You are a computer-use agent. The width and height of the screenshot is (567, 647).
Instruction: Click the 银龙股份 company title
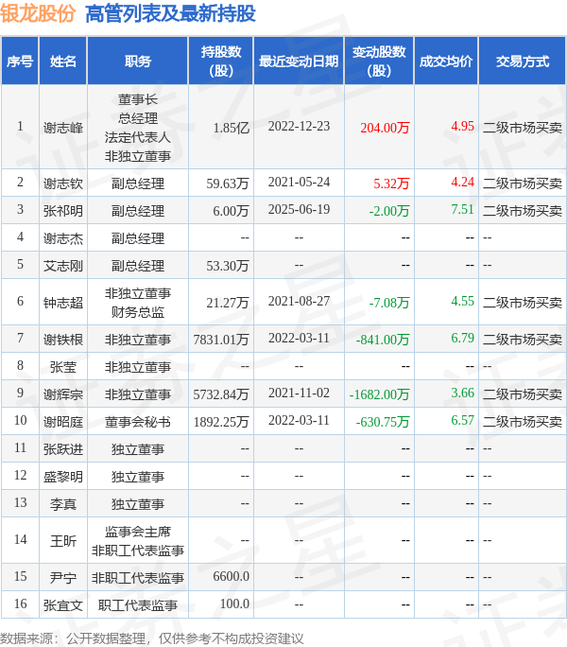[38, 13]
